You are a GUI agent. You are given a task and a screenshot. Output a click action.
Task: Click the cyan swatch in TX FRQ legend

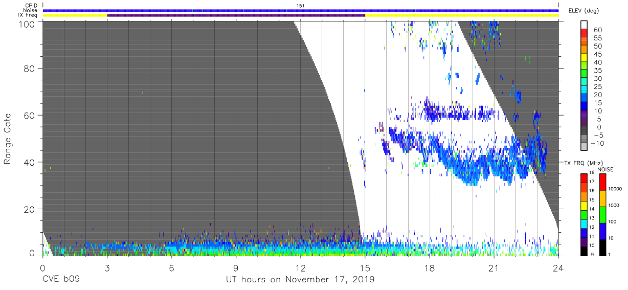point(584,224)
